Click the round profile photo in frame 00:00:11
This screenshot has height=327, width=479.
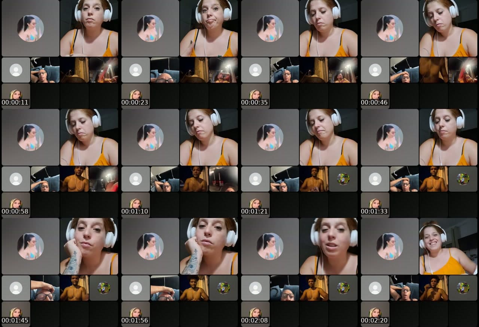30,28
